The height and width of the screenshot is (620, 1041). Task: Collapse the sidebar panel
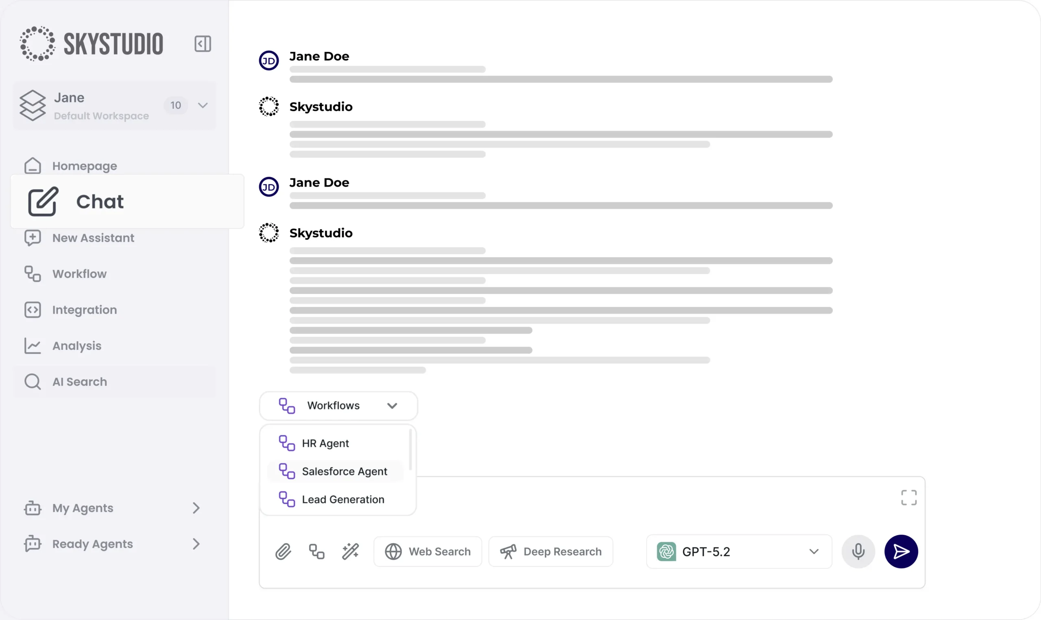click(x=203, y=43)
